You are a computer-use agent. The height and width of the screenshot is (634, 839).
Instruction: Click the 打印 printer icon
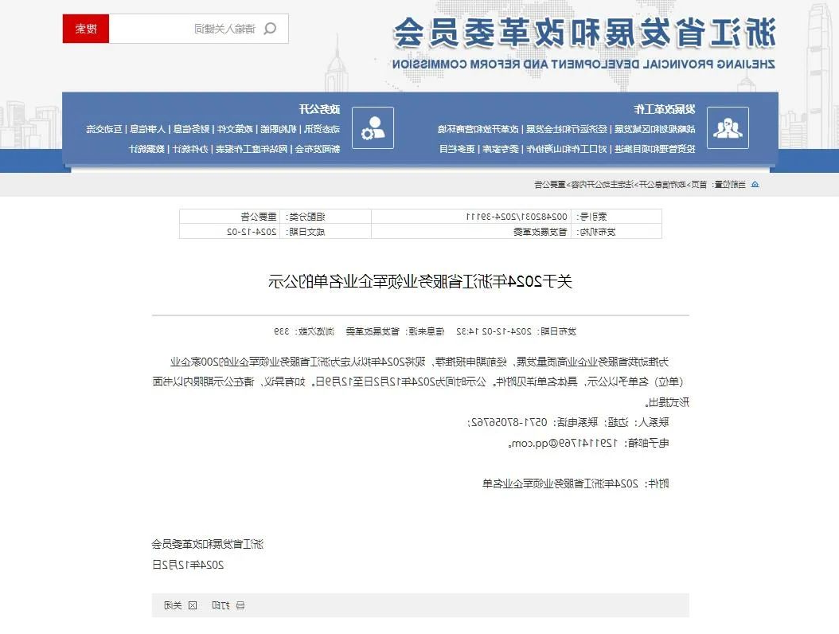click(x=240, y=605)
